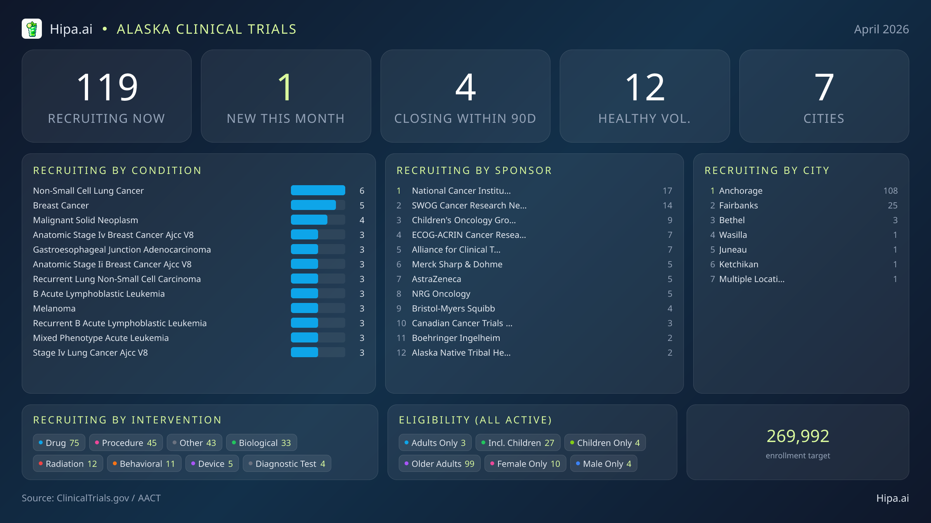Click the Male Only 4 eligibility chip

(604, 463)
